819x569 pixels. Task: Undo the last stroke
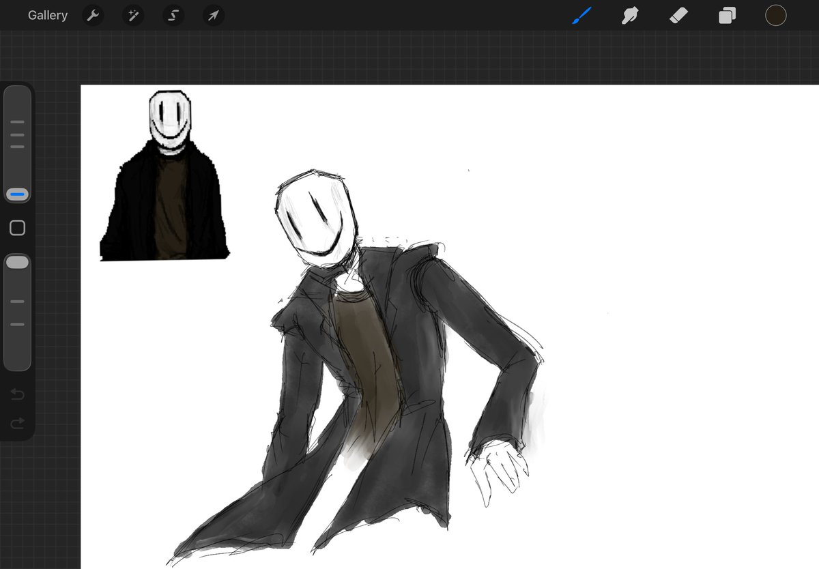pos(18,394)
